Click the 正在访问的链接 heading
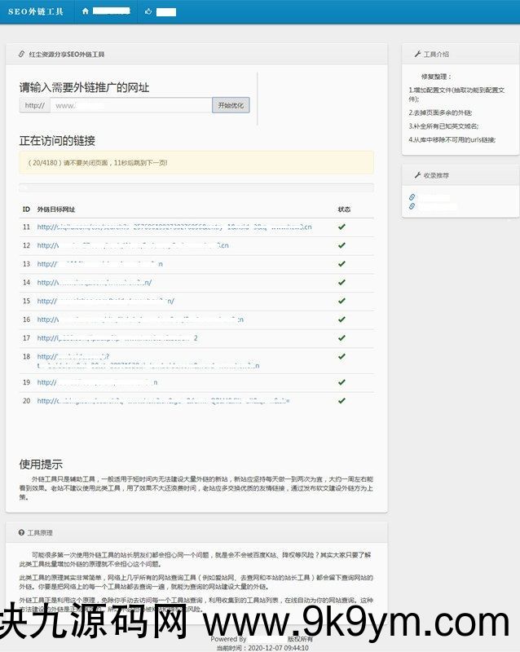 pyautogui.click(x=57, y=141)
